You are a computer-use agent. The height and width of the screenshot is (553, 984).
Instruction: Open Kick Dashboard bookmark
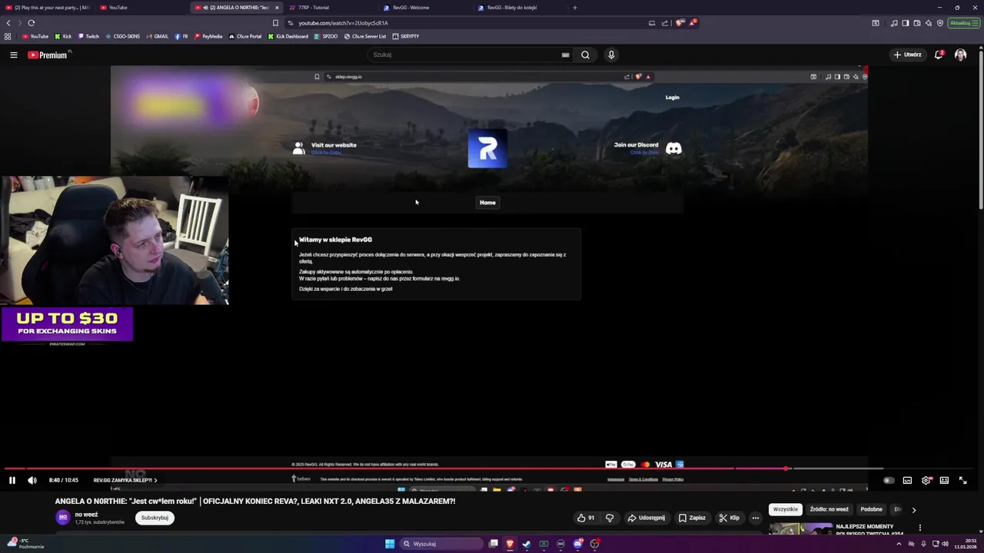288,36
